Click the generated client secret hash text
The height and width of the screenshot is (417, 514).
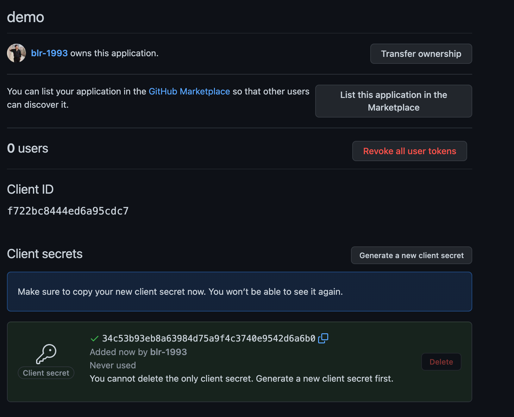tap(209, 338)
